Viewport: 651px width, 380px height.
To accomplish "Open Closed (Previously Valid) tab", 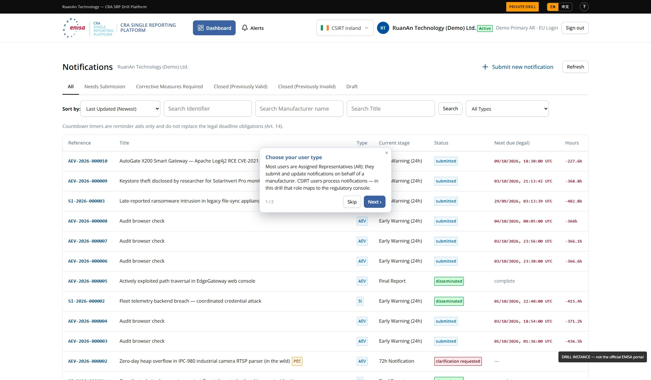I will pyautogui.click(x=240, y=87).
